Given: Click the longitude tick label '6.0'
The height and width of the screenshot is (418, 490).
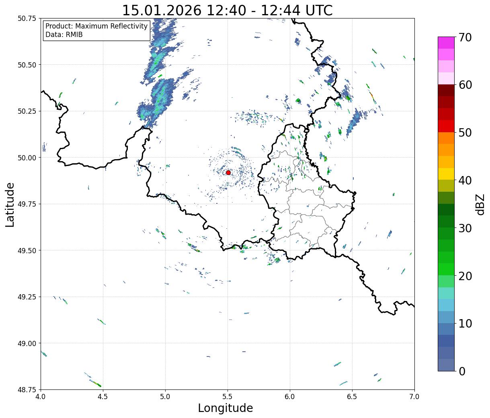Looking at the screenshot, I should [x=290, y=397].
